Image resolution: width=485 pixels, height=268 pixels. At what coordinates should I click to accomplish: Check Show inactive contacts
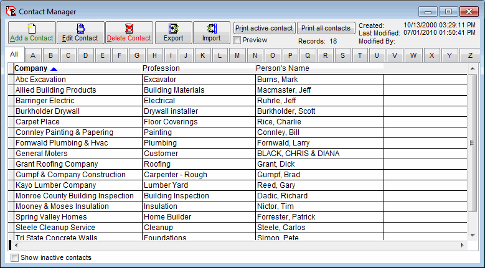click(15, 257)
